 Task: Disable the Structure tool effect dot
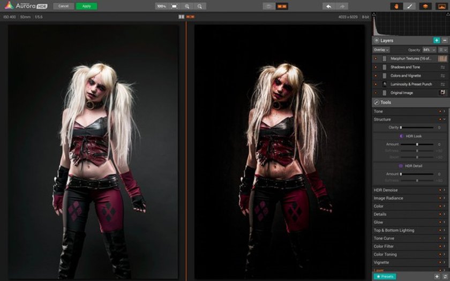(440, 119)
